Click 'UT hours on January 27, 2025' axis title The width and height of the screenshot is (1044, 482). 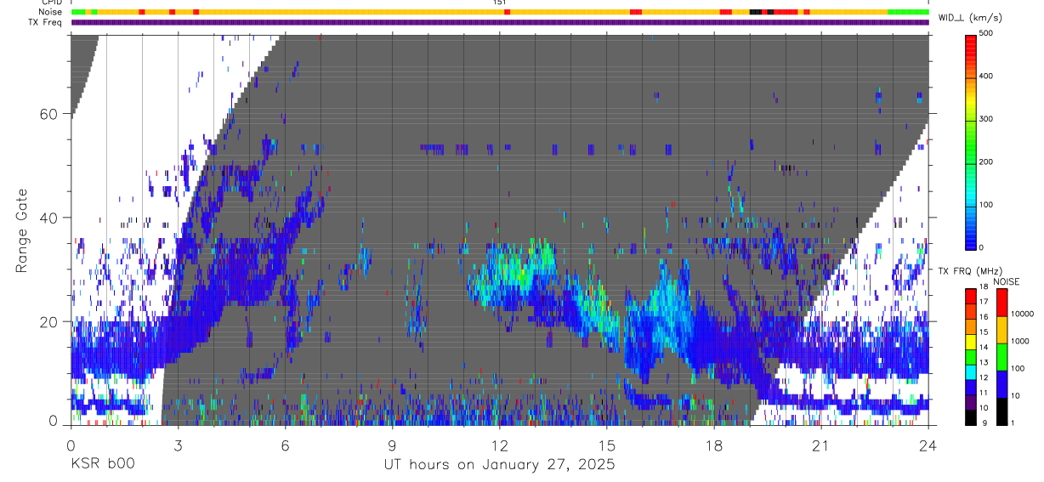(x=499, y=465)
